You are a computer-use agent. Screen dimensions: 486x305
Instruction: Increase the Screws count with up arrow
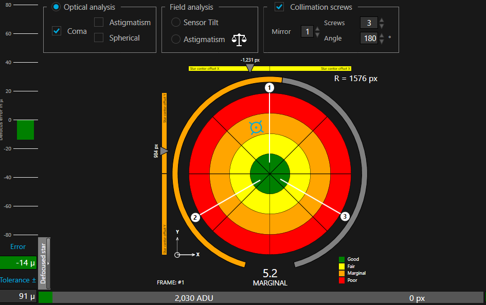pos(382,20)
